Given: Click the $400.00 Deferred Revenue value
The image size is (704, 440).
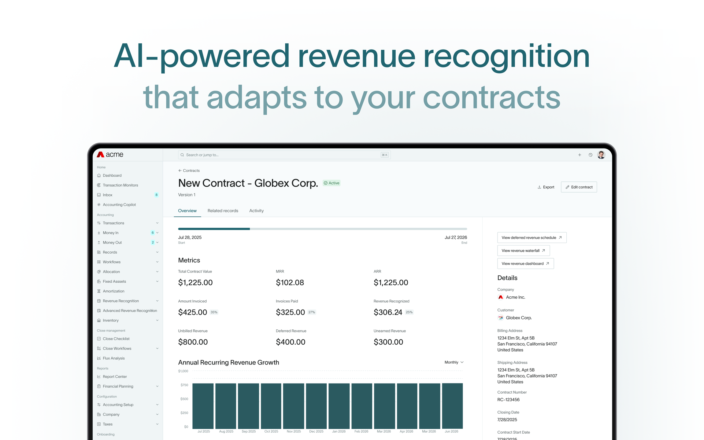Looking at the screenshot, I should pos(291,342).
